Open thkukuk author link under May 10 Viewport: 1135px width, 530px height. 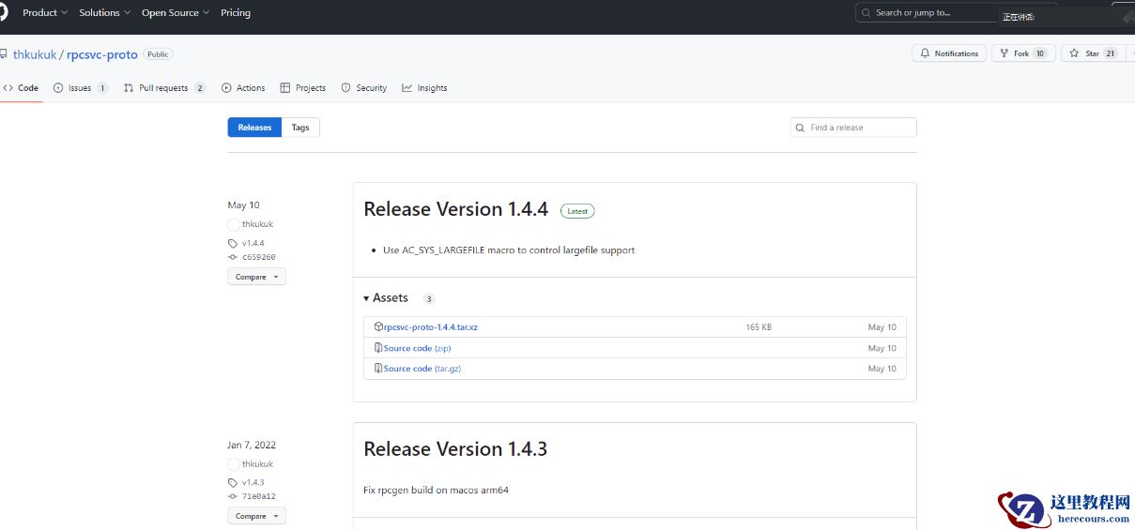click(257, 224)
